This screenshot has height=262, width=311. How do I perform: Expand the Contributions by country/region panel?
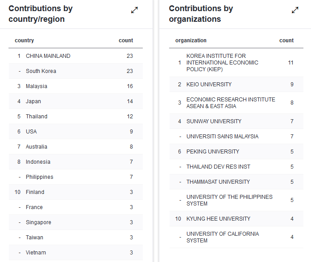[134, 10]
